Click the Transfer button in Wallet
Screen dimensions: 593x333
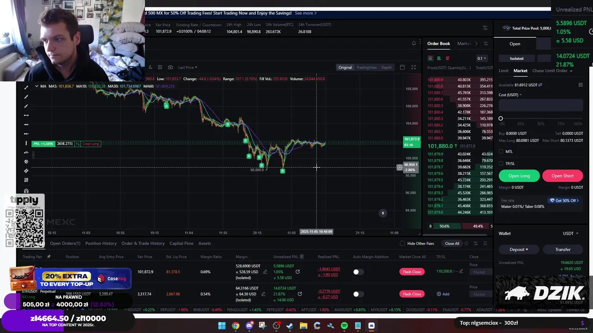click(x=563, y=250)
